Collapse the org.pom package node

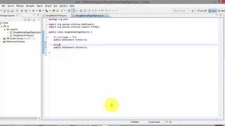[x=5, y=29]
